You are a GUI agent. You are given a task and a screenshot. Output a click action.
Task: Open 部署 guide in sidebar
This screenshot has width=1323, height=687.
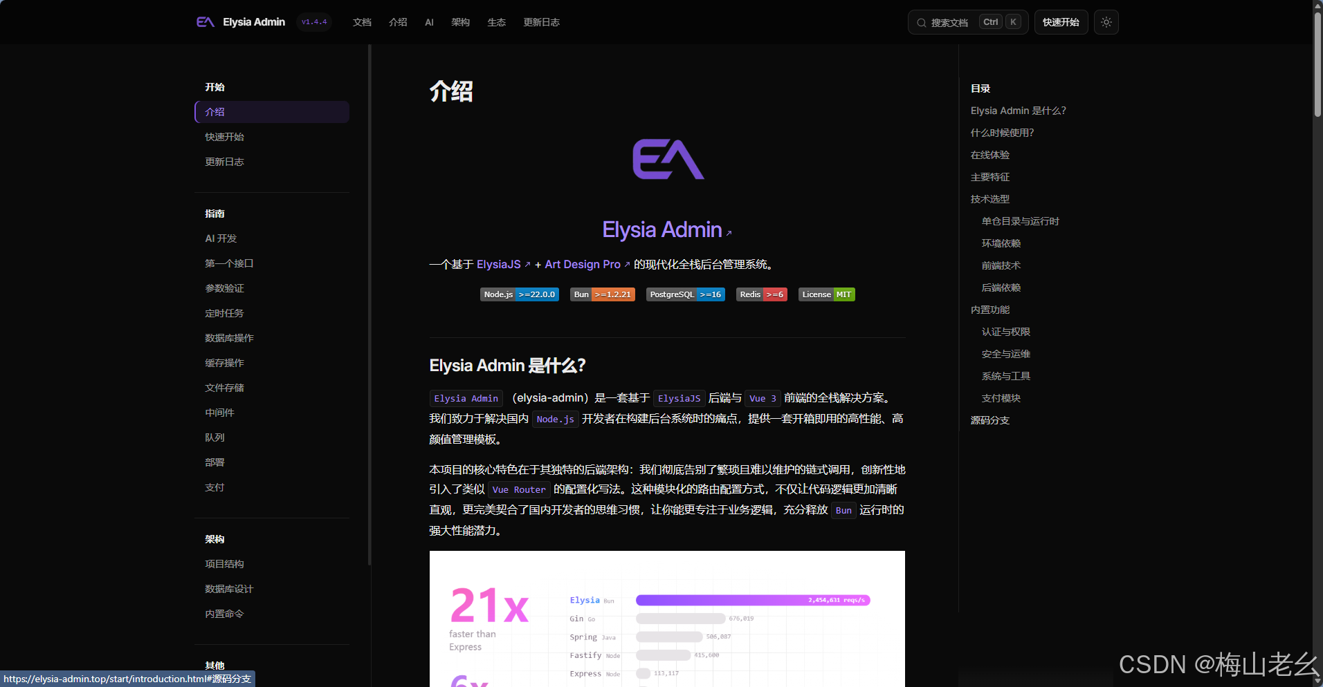tap(215, 462)
